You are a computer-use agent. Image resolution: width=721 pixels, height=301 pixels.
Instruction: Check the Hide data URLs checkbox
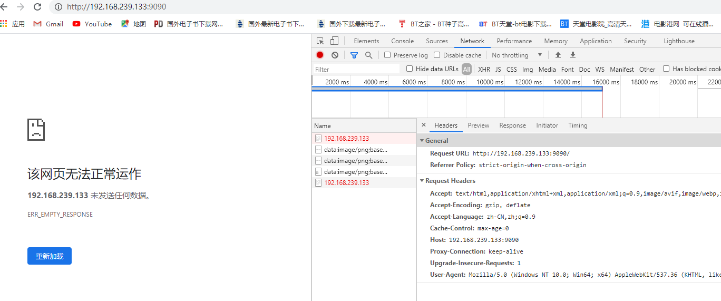click(x=410, y=69)
